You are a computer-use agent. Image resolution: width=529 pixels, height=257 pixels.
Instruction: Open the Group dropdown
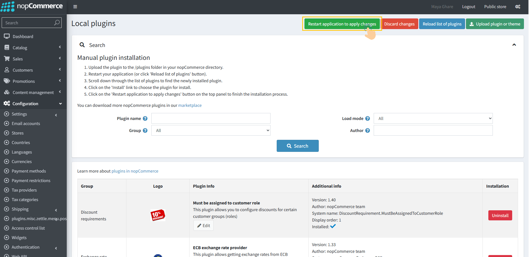pos(211,131)
